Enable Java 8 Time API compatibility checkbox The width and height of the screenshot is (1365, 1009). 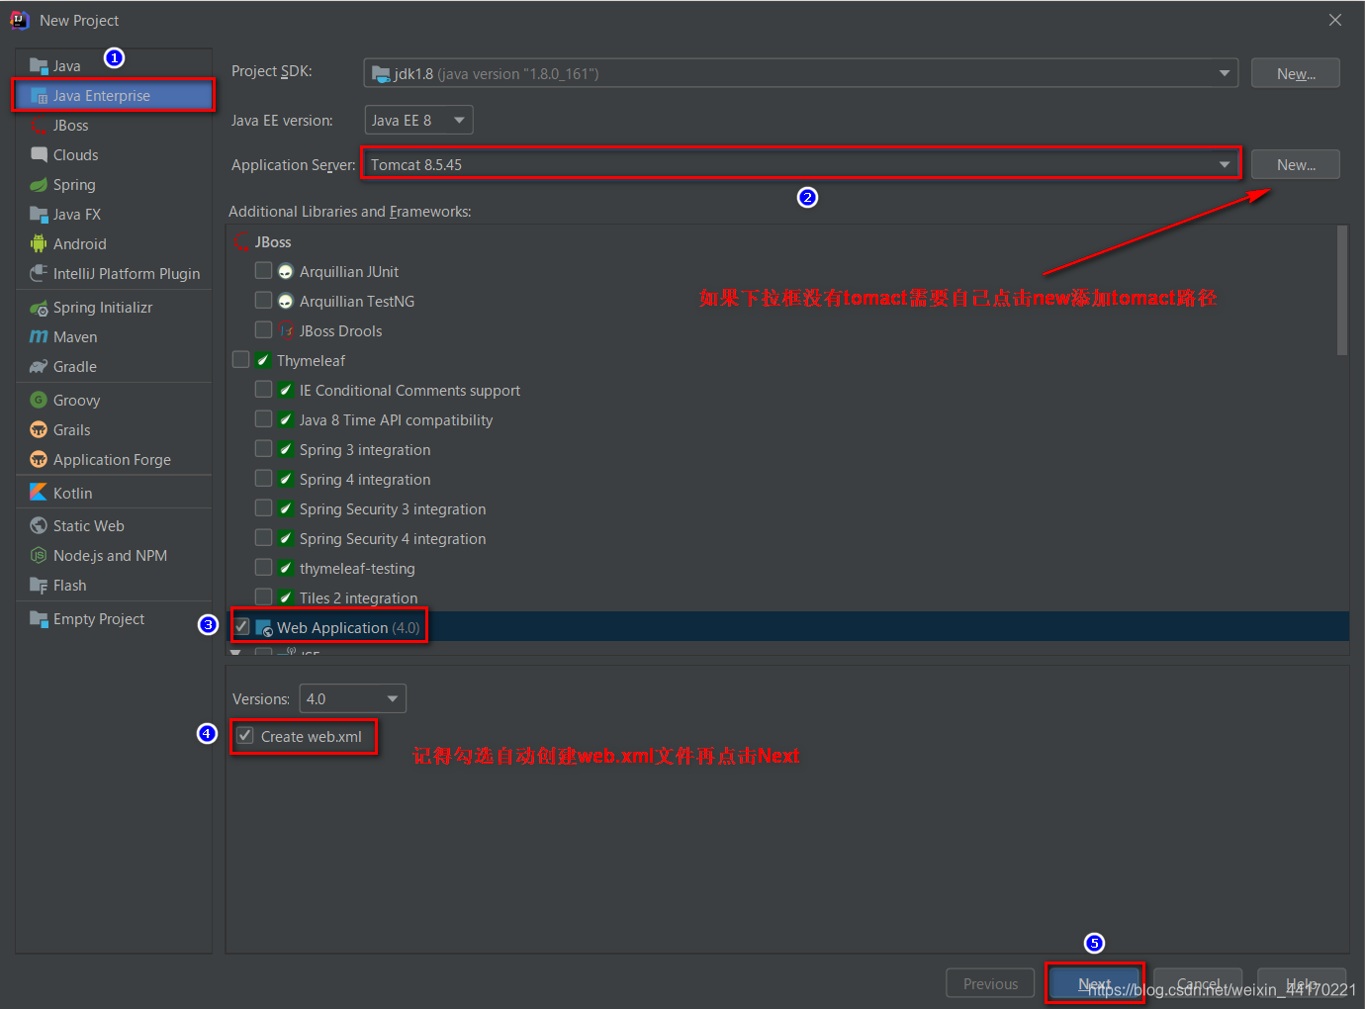[x=263, y=418]
